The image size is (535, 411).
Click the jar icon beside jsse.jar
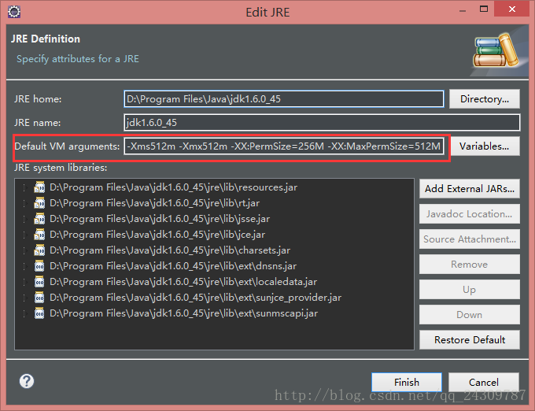coord(39,218)
